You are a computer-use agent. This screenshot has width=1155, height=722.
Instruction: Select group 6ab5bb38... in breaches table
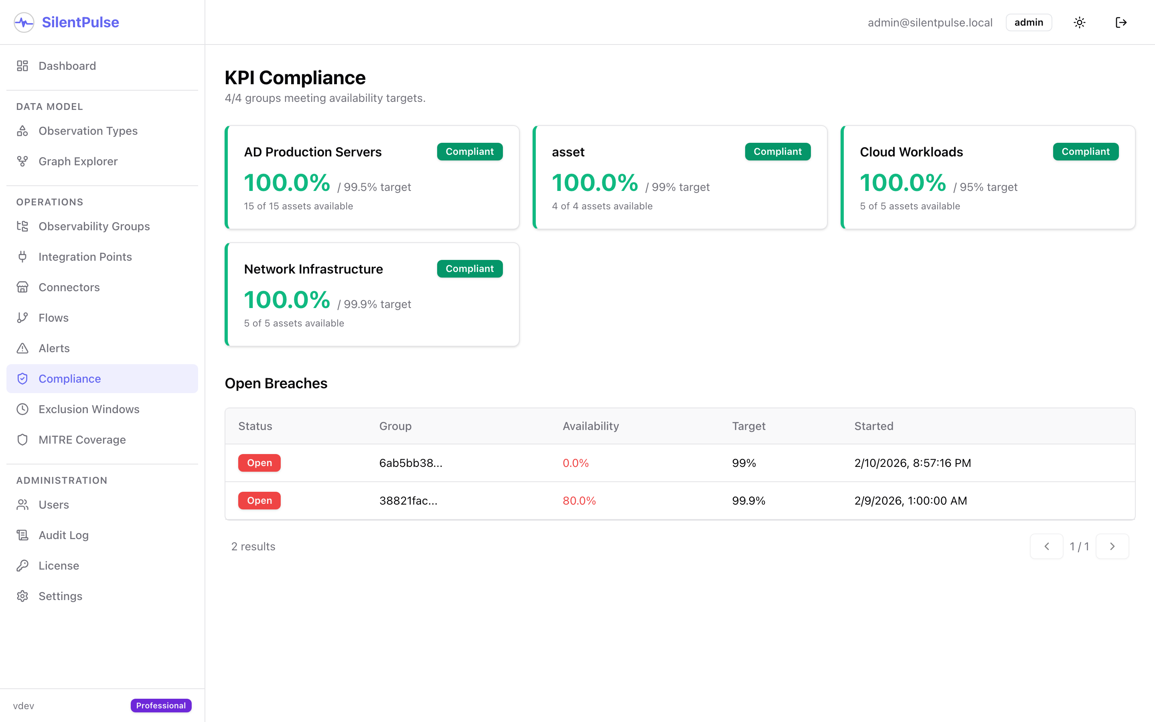(410, 463)
